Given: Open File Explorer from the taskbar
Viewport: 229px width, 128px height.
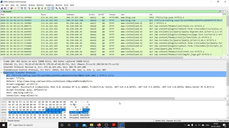Looking at the screenshot, I should click(92, 125).
